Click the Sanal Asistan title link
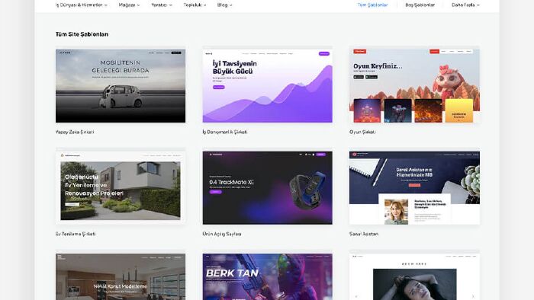Image resolution: width=534 pixels, height=300 pixels. pyautogui.click(x=364, y=234)
